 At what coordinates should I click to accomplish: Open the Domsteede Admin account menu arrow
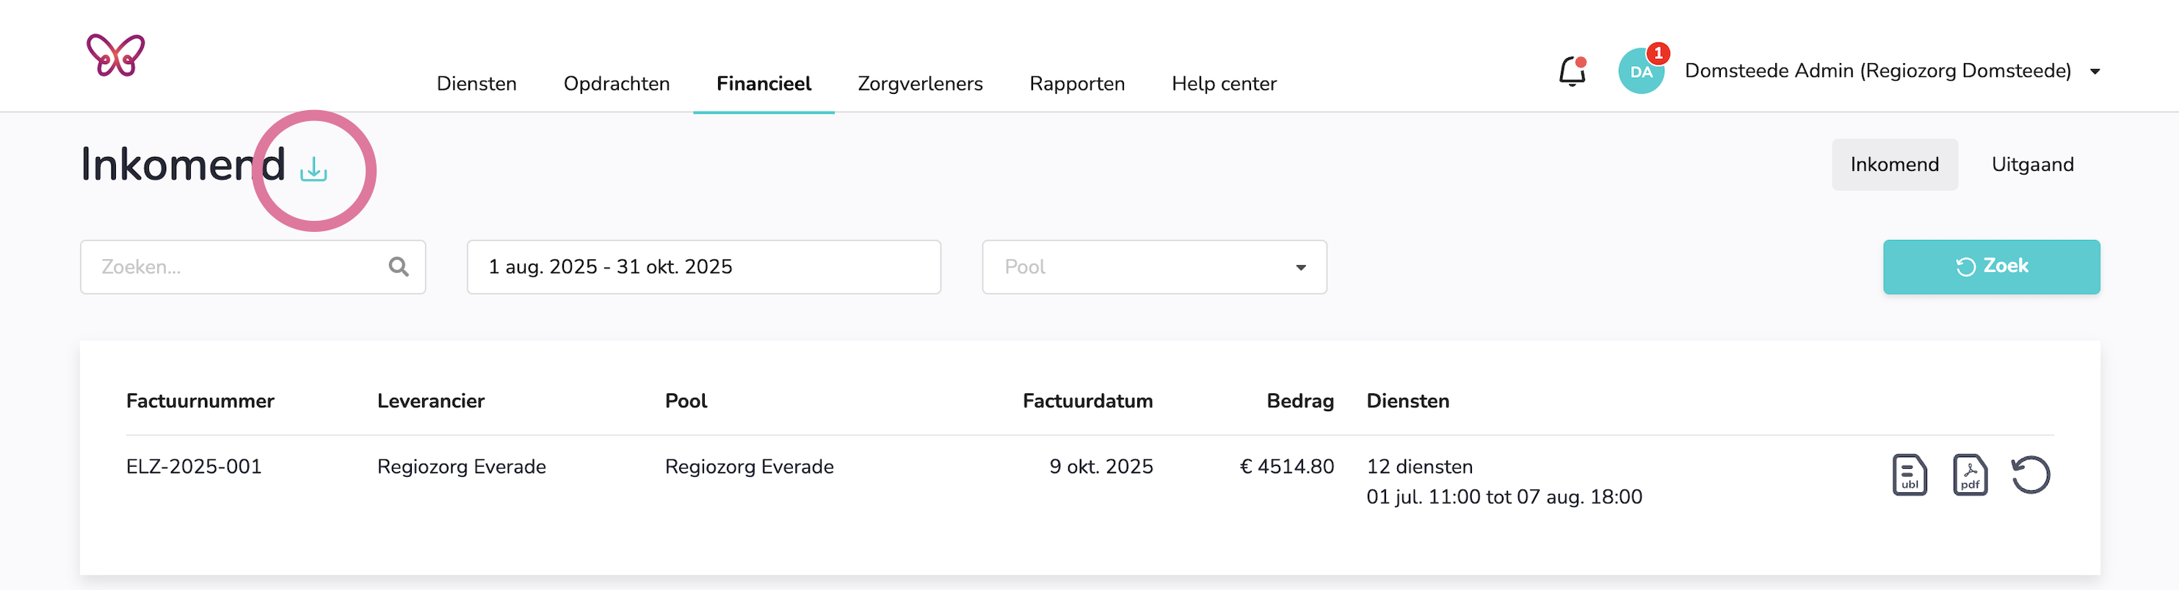click(x=2095, y=72)
